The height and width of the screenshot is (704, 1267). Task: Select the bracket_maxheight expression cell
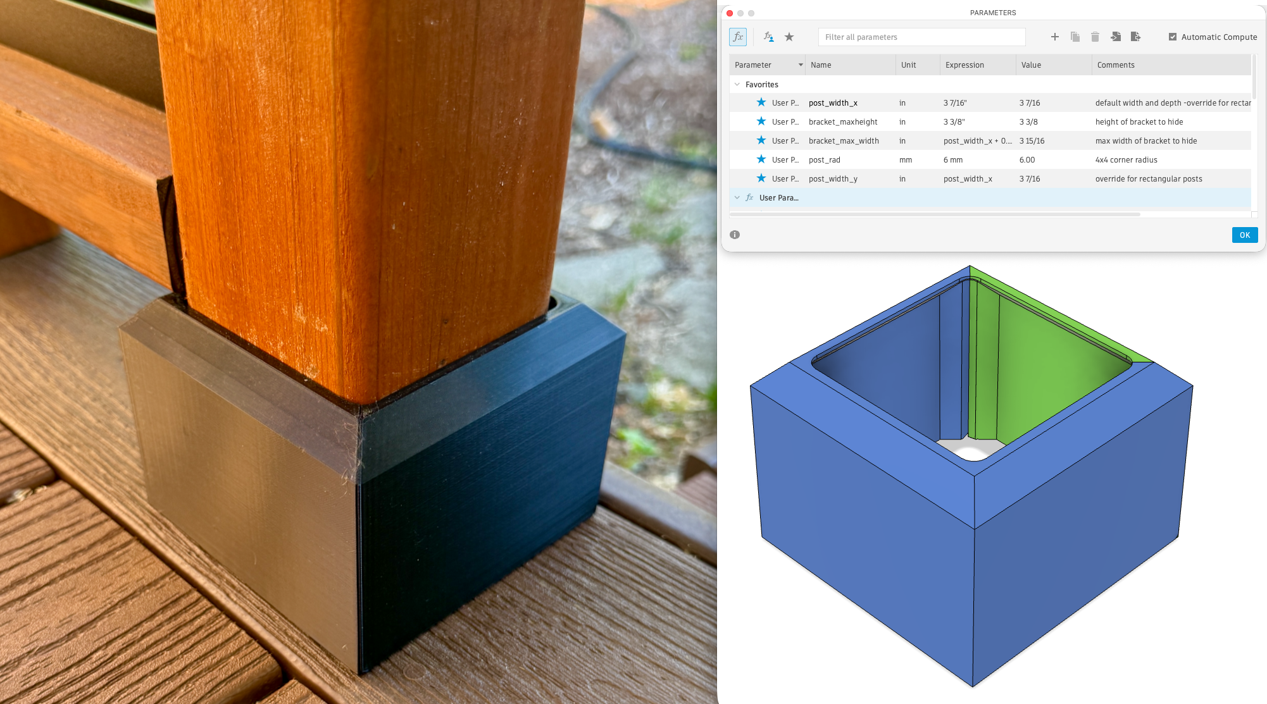tap(978, 122)
